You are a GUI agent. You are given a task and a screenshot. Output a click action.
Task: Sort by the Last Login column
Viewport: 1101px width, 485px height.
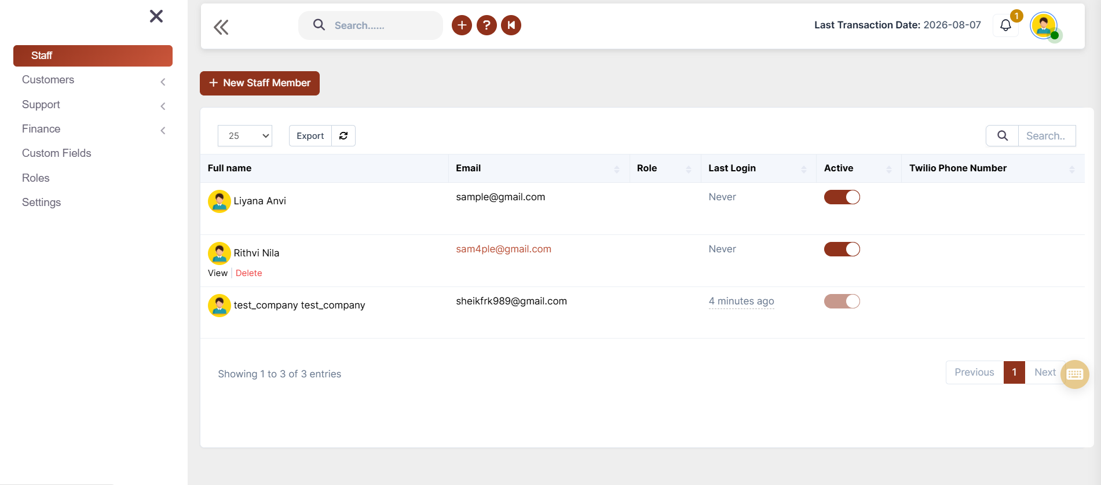click(x=758, y=168)
